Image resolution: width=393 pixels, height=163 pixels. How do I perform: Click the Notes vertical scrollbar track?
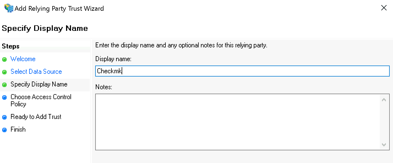tap(384, 122)
